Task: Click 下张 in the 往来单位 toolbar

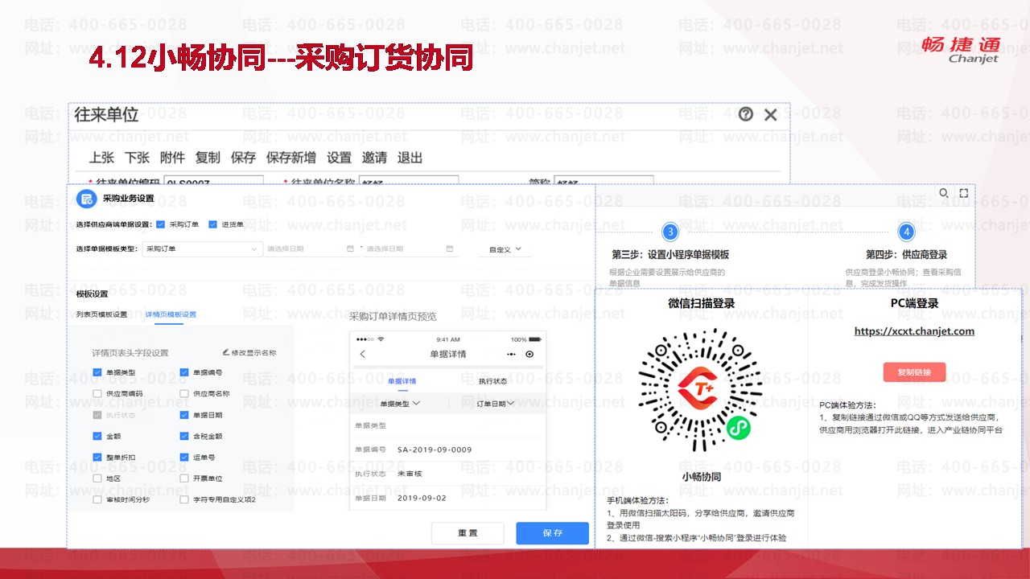Action: [x=137, y=158]
